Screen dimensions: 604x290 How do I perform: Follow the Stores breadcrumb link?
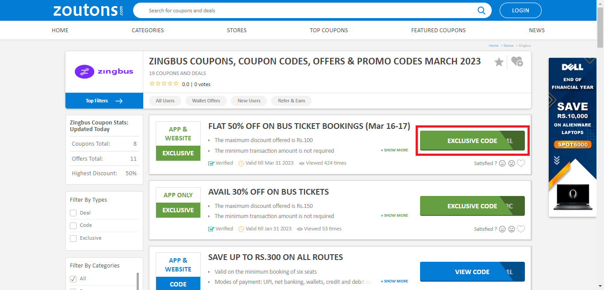coord(508,45)
